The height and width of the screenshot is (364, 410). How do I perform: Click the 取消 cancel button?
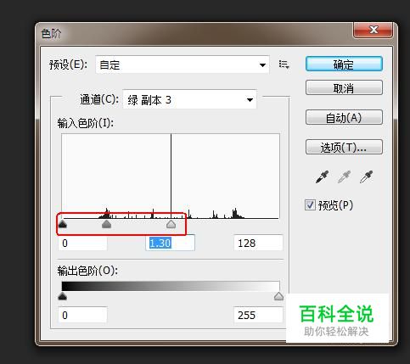point(344,88)
